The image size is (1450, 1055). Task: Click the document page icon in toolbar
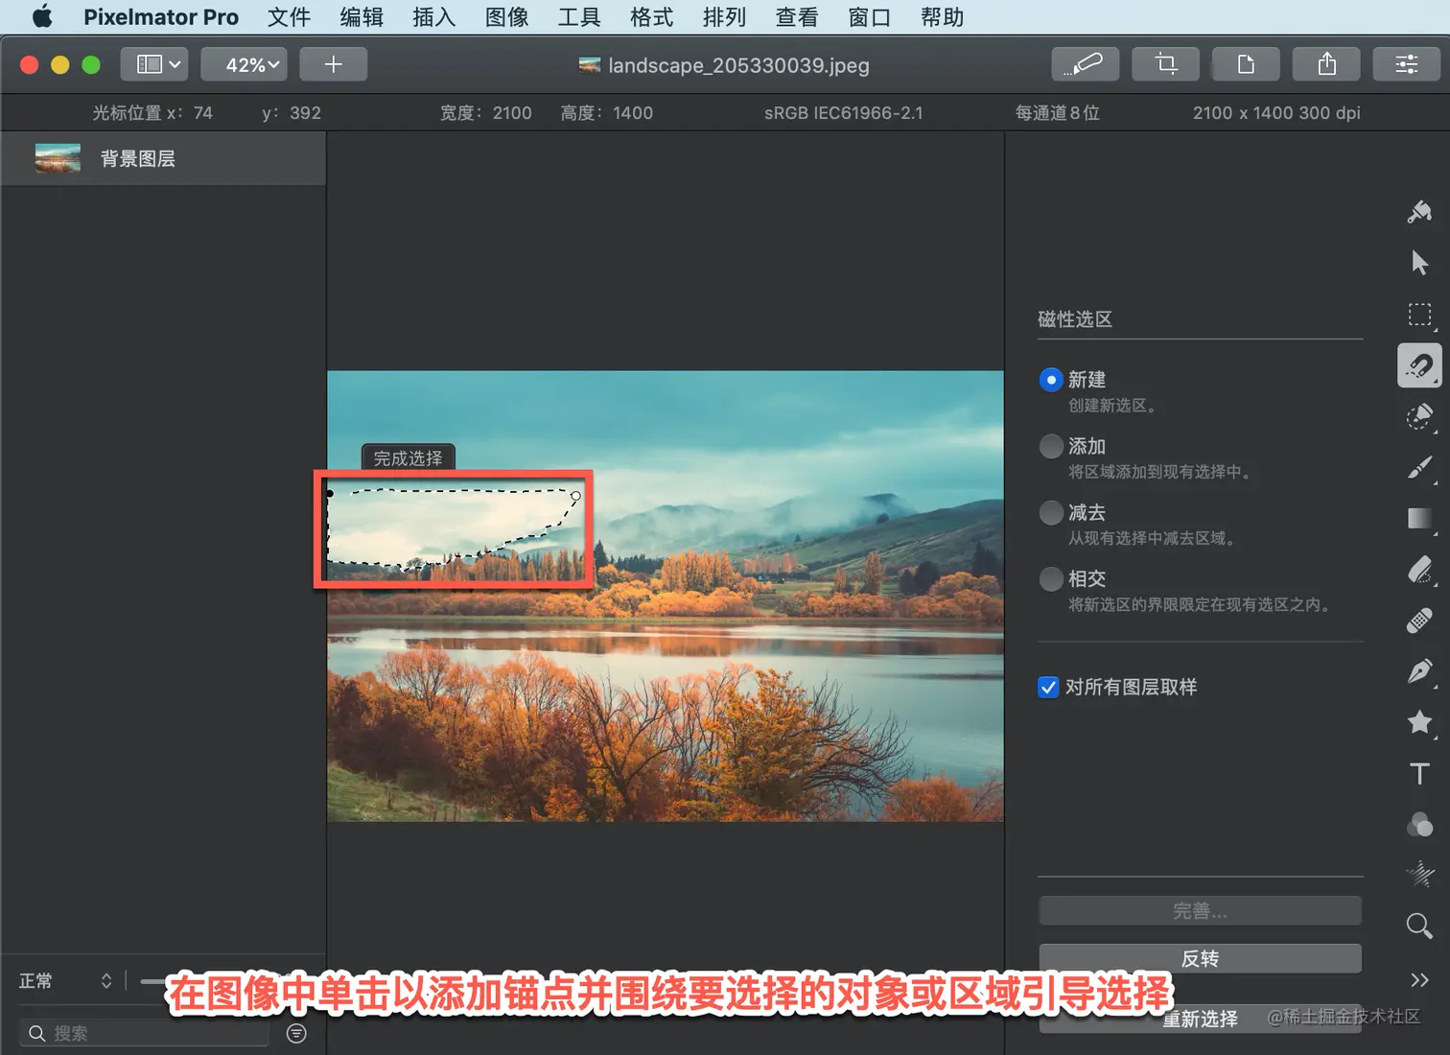tap(1246, 64)
